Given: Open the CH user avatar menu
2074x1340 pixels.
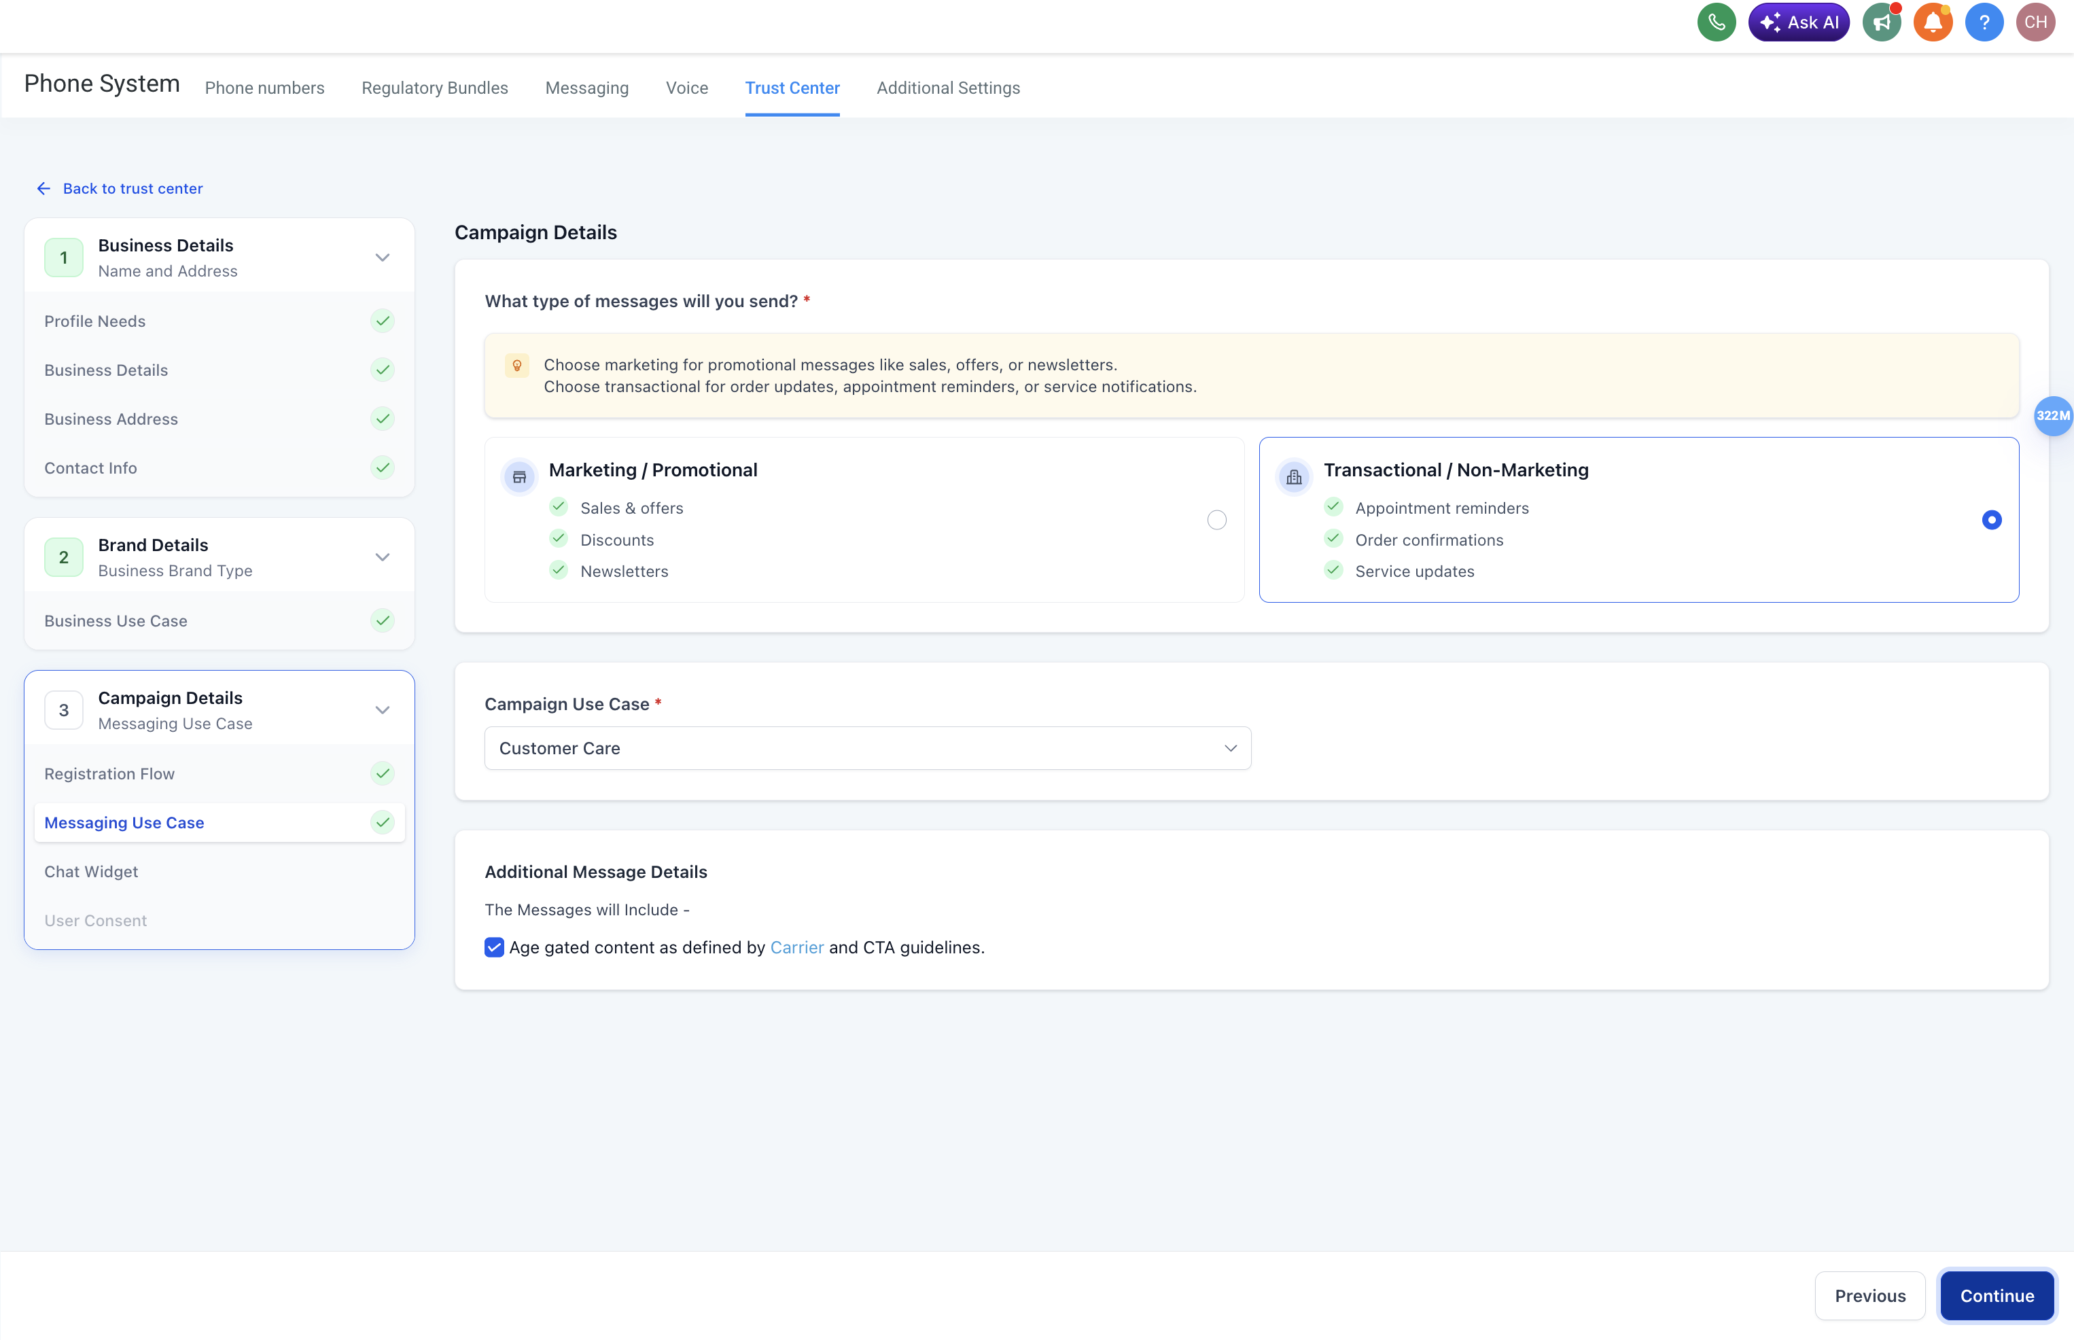Looking at the screenshot, I should tap(2035, 22).
